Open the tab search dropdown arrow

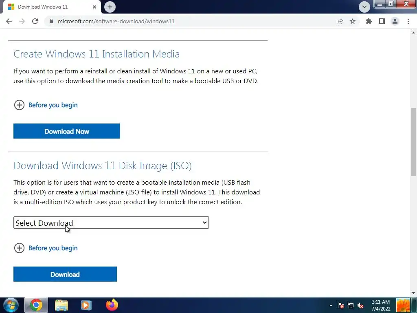click(364, 7)
